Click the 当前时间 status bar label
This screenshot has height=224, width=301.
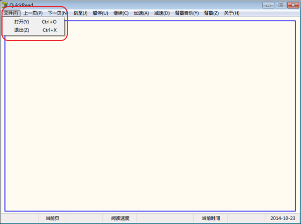(211, 218)
